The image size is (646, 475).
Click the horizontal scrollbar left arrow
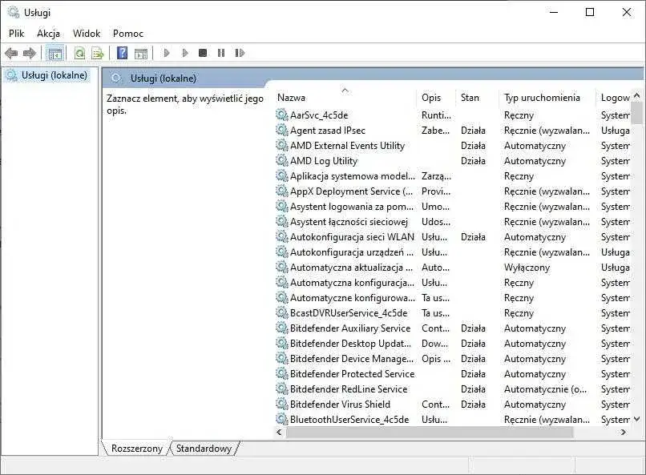[280, 432]
